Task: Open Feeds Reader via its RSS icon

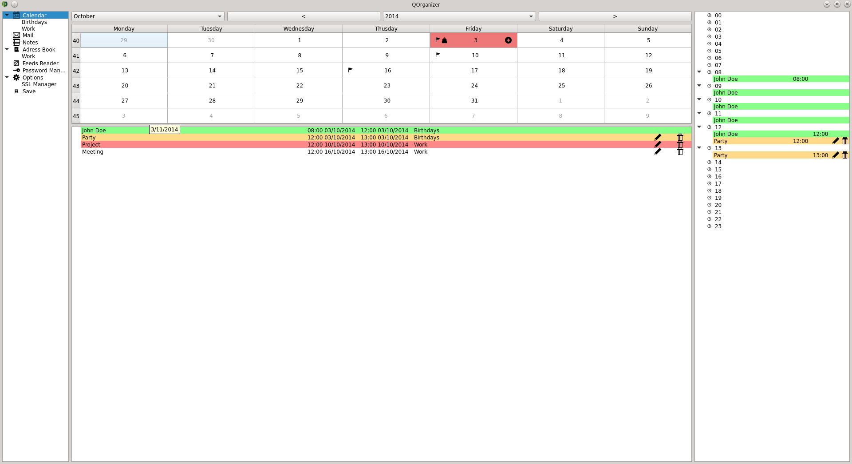Action: [16, 63]
